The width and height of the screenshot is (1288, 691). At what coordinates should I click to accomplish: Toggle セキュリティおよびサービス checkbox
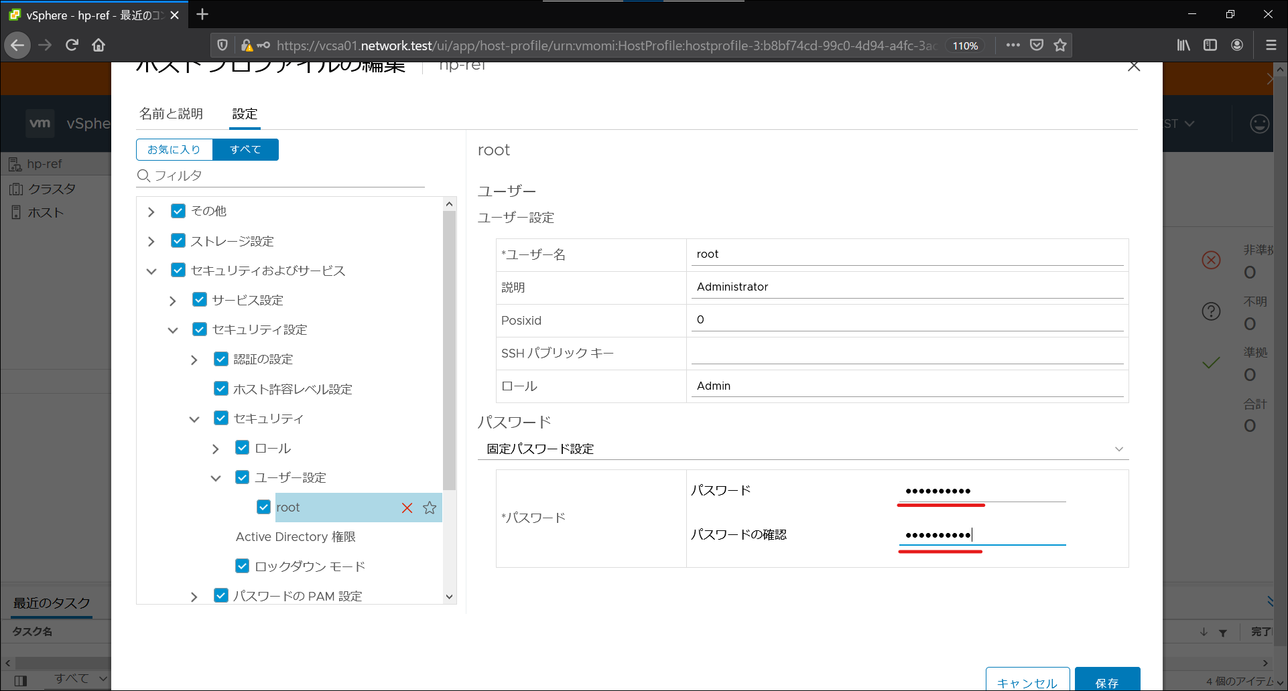tap(178, 270)
